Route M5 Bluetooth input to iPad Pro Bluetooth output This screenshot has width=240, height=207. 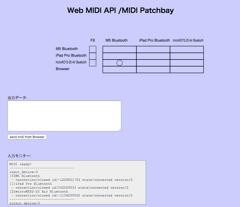tap(153, 49)
